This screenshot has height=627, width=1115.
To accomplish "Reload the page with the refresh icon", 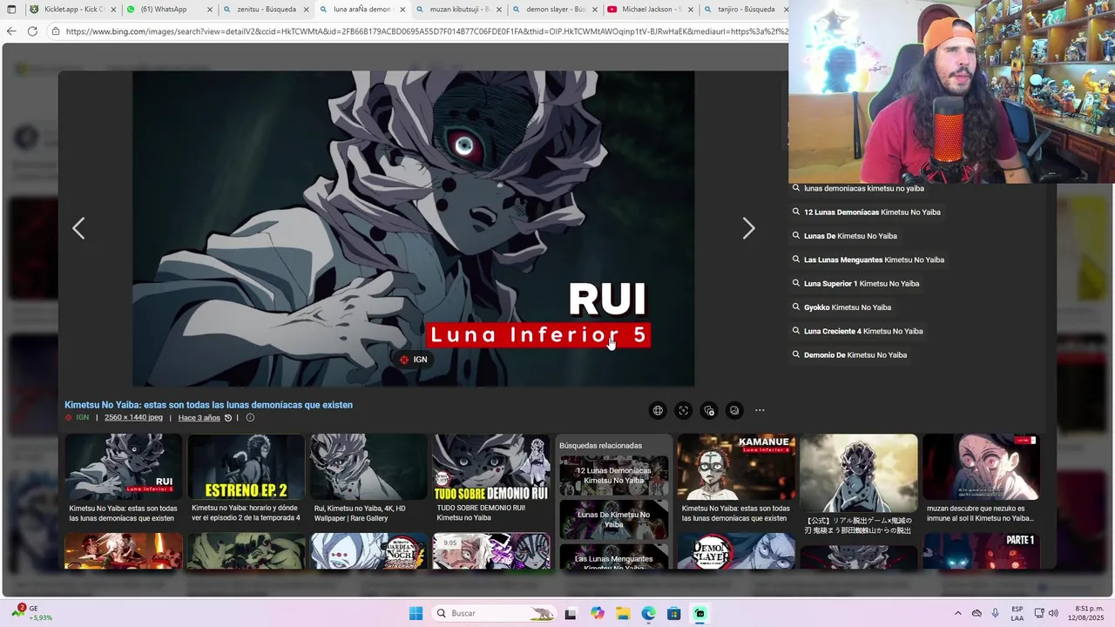I will tap(32, 31).
